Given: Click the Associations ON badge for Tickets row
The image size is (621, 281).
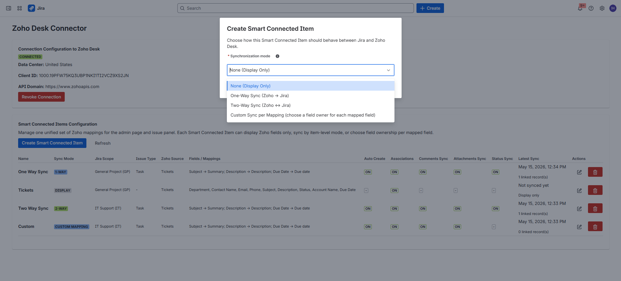Looking at the screenshot, I should 394,190.
